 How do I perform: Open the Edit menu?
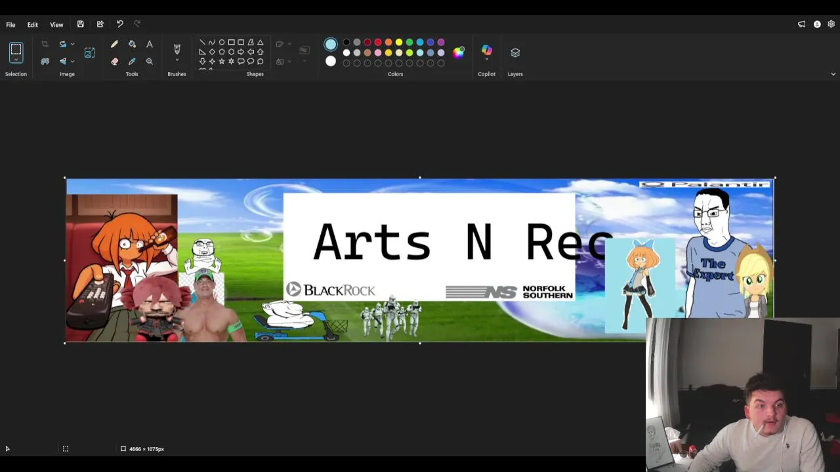pos(32,24)
